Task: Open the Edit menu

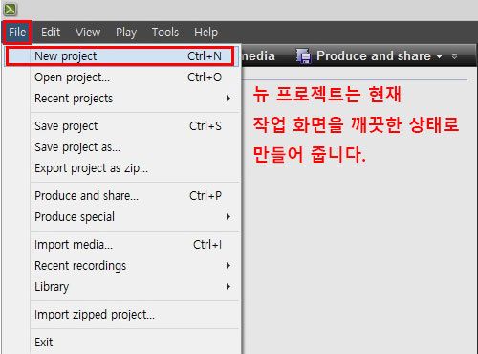Action: (51, 33)
